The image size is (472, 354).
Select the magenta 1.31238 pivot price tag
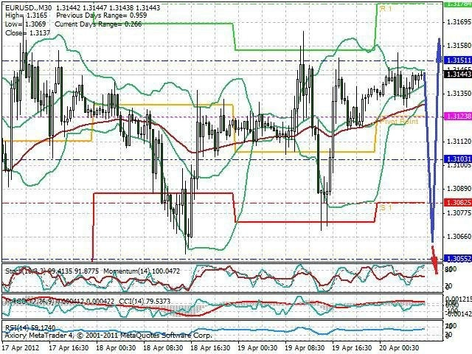pyautogui.click(x=459, y=117)
